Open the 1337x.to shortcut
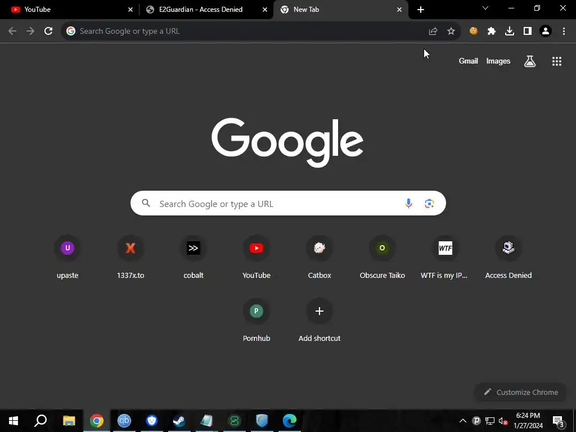Screen dimensions: 576x432 click(130, 257)
